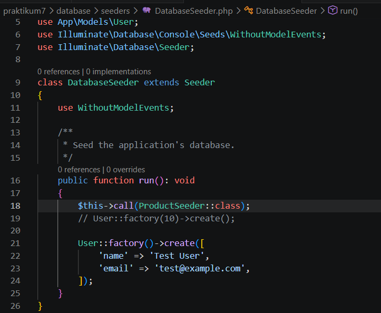Click 'Seeder' at end of line 7 import
The image size is (381, 313).
[174, 47]
